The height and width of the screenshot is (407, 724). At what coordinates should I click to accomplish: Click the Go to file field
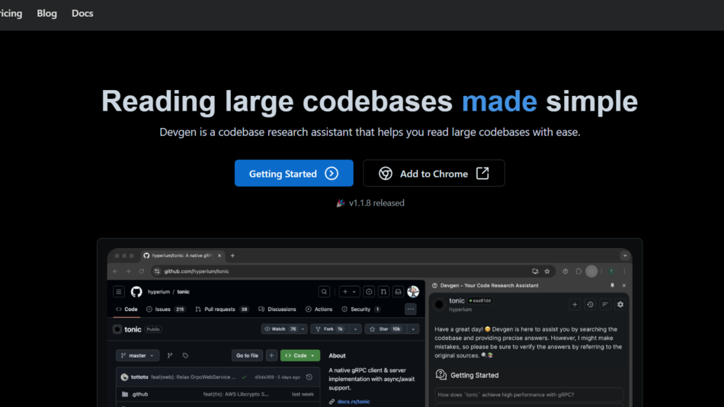pos(247,355)
